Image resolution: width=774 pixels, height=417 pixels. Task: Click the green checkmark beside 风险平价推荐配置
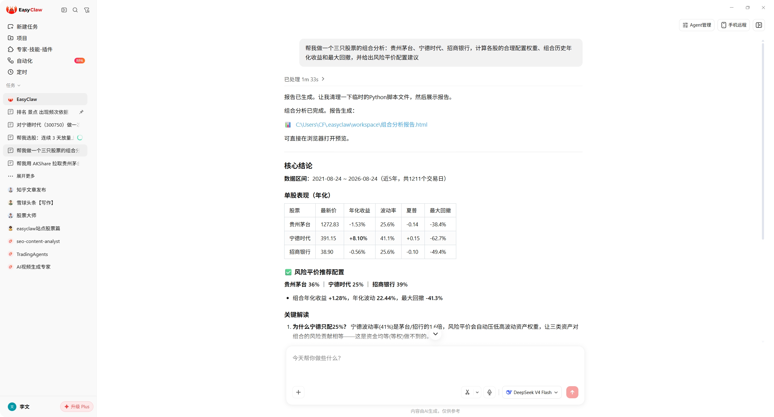288,272
